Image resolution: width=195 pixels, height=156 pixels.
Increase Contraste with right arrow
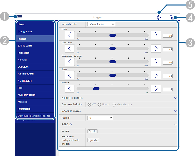156,48
